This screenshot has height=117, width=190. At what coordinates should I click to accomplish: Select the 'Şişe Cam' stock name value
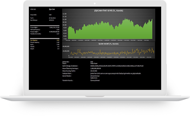[52, 9]
